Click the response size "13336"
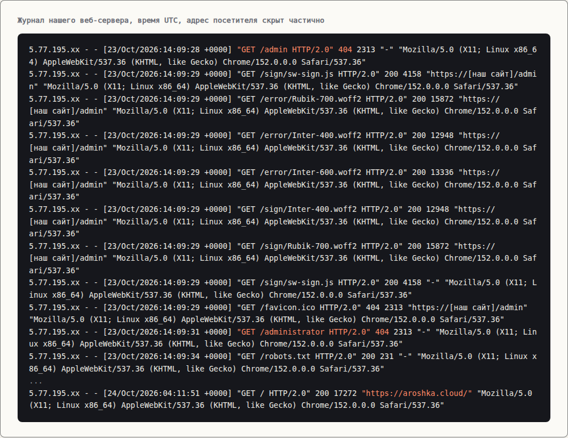 pos(442,173)
